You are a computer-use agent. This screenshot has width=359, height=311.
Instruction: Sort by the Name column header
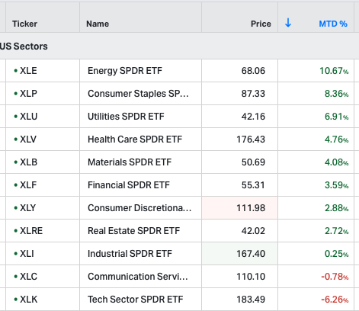click(x=98, y=24)
